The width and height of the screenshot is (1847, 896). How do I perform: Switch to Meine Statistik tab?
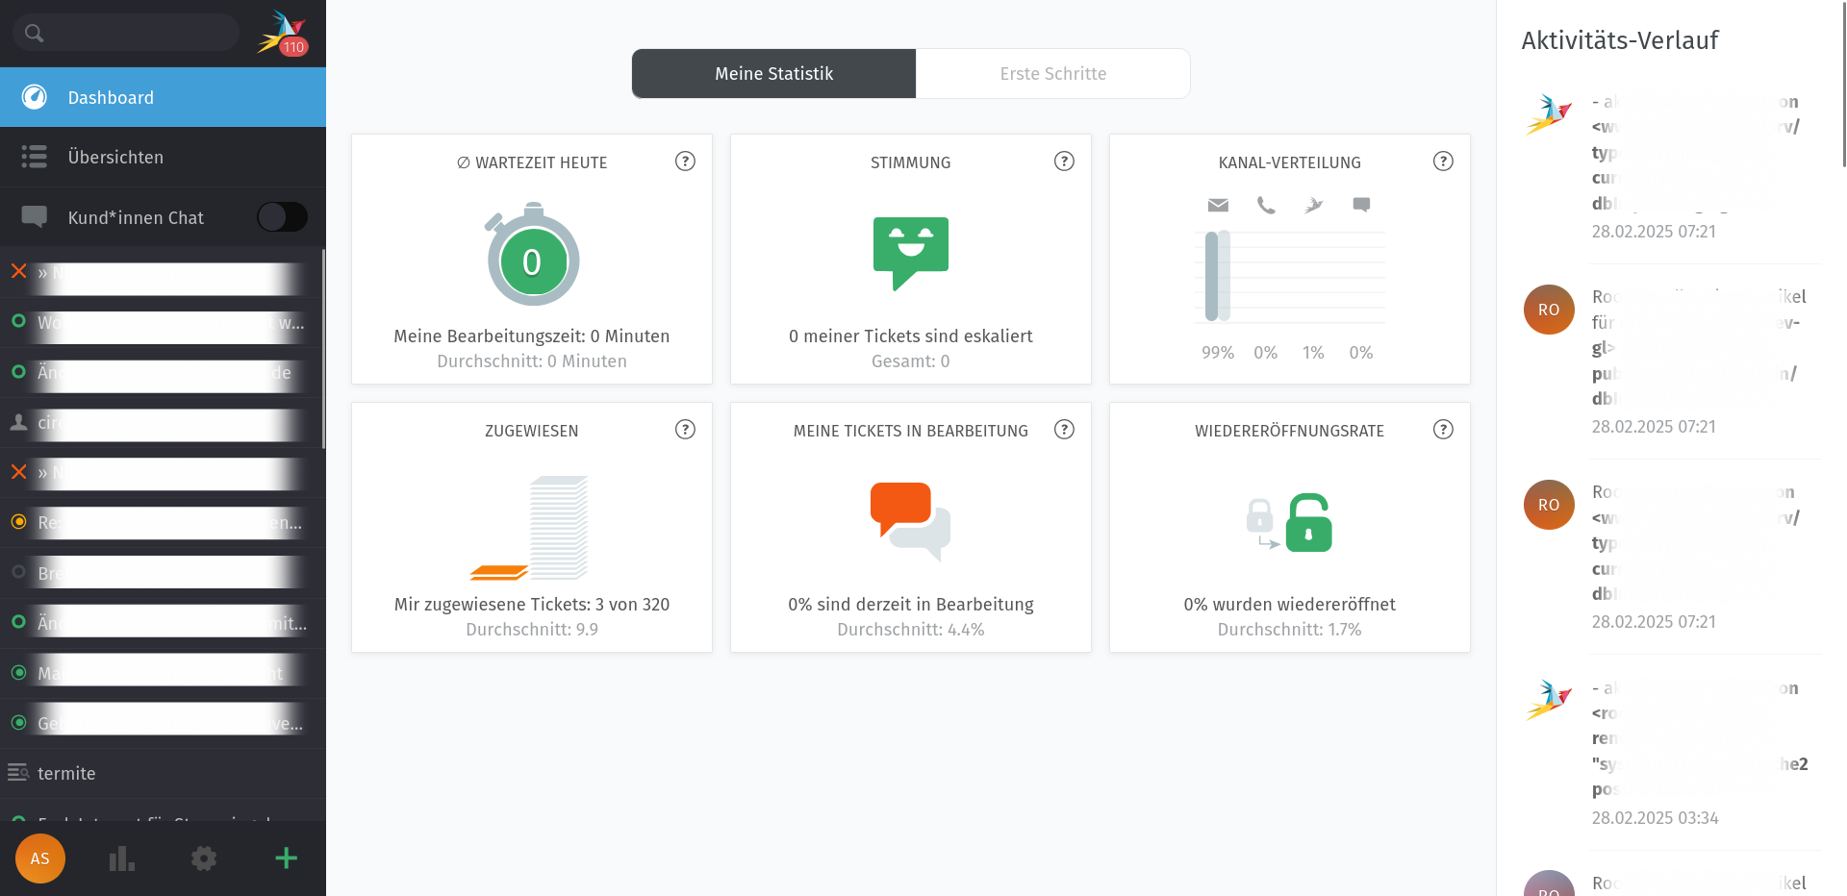point(773,74)
